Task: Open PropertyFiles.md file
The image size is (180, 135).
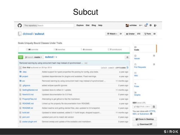Action: coord(29,99)
